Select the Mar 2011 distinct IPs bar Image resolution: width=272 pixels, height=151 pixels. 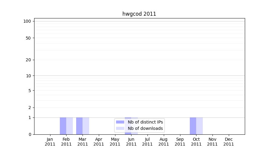[x=79, y=126]
